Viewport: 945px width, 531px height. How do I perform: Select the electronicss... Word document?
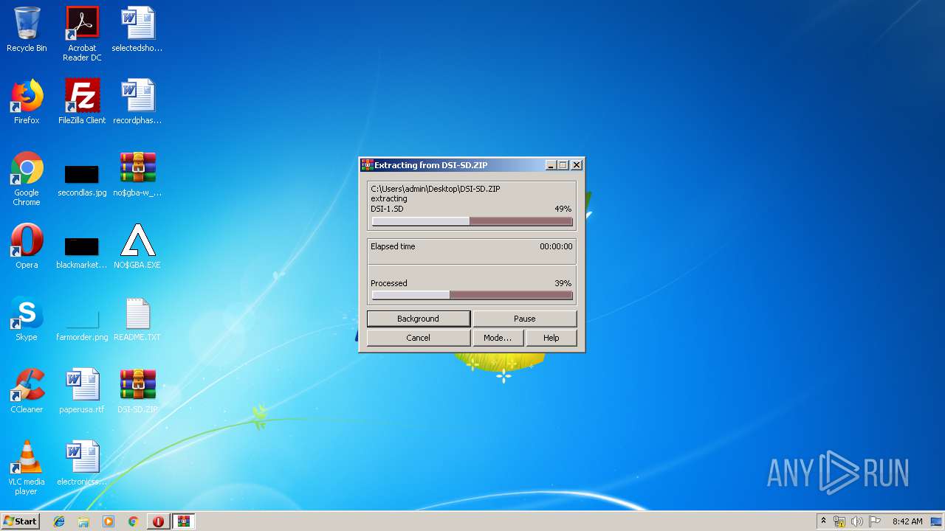coord(82,464)
